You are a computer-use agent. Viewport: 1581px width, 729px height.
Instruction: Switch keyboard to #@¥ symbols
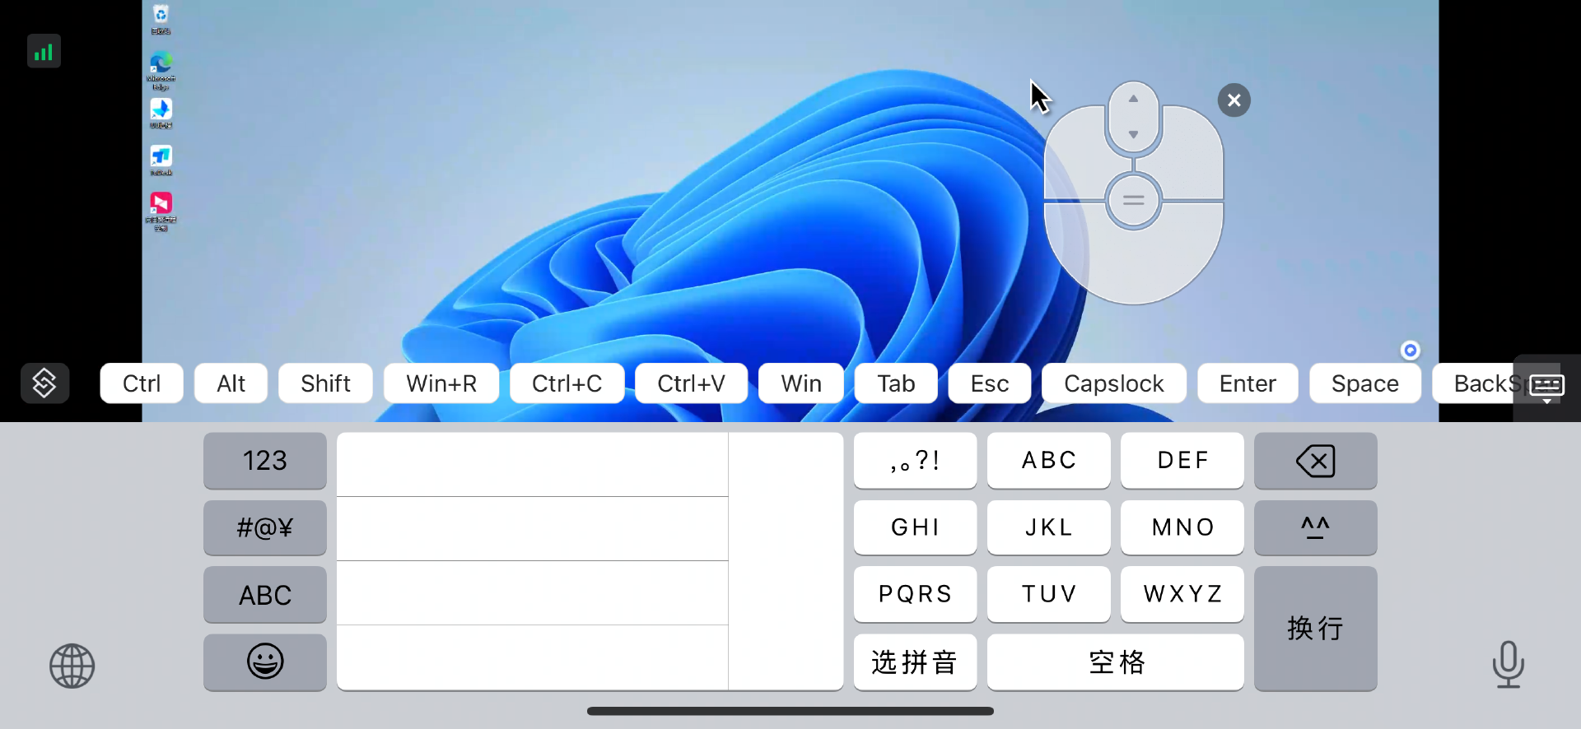(265, 527)
